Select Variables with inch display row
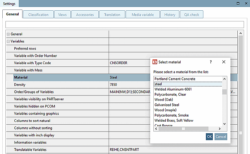250x154 pixels. pos(58,135)
